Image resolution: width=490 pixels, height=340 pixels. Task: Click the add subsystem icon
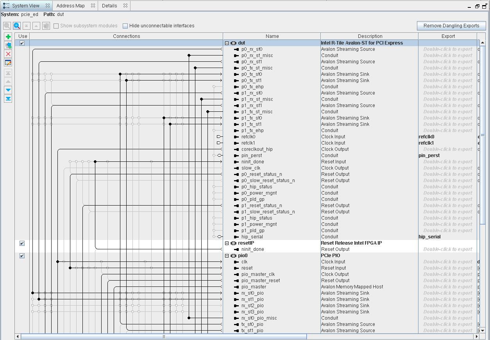[x=8, y=45]
